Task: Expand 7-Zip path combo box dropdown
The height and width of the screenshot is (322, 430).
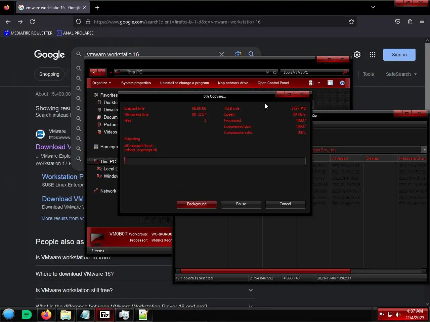Action: coord(424,150)
